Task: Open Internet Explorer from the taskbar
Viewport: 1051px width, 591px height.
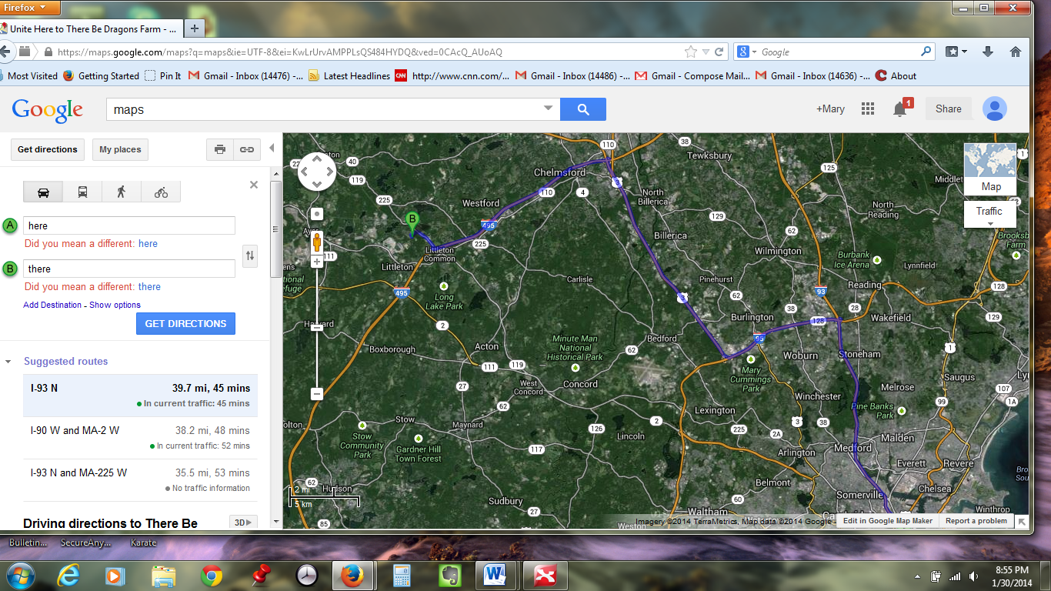Action: [69, 575]
